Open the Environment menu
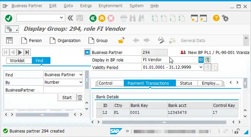 click(111, 6)
